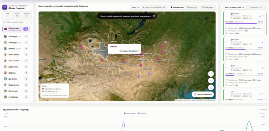
Task: Zoom out the map with minus button
Action: (211, 81)
